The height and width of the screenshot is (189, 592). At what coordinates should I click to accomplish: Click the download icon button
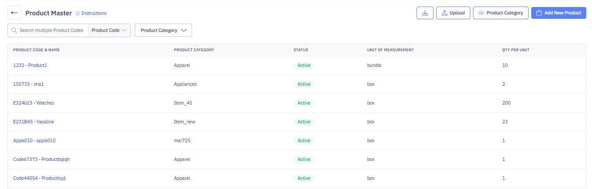coord(425,13)
